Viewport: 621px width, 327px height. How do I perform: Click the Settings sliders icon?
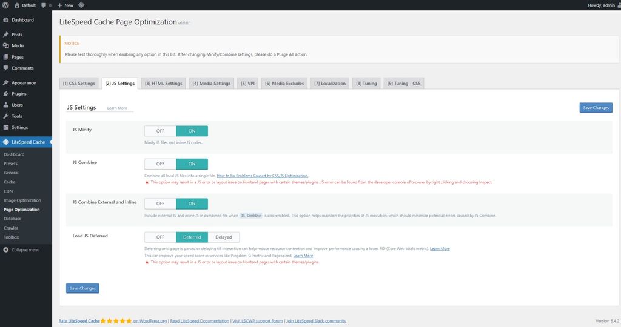pyautogui.click(x=6, y=127)
